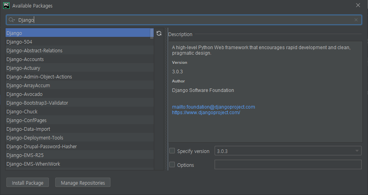Click the PyCharm logo in title bar
The height and width of the screenshot is (195, 368).
coord(6,6)
